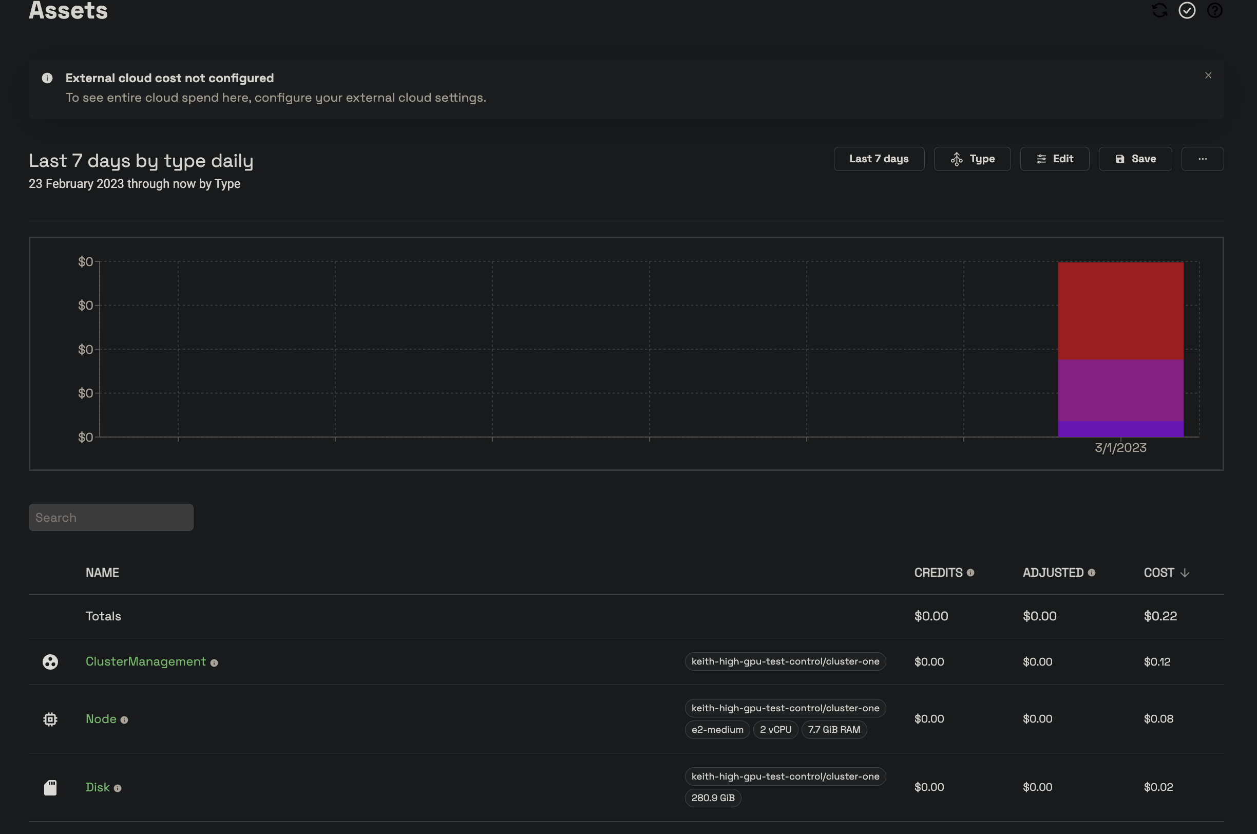Open the Disk asset details
1257x834 pixels.
click(x=98, y=787)
